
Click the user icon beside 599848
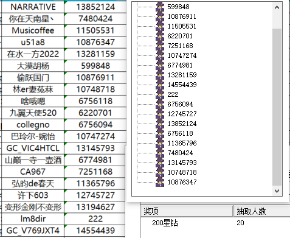160,7
